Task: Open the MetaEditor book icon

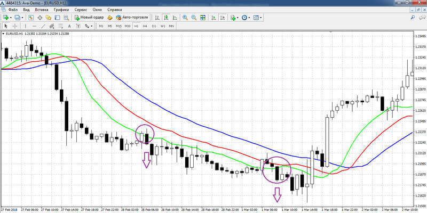Action: tap(110, 18)
